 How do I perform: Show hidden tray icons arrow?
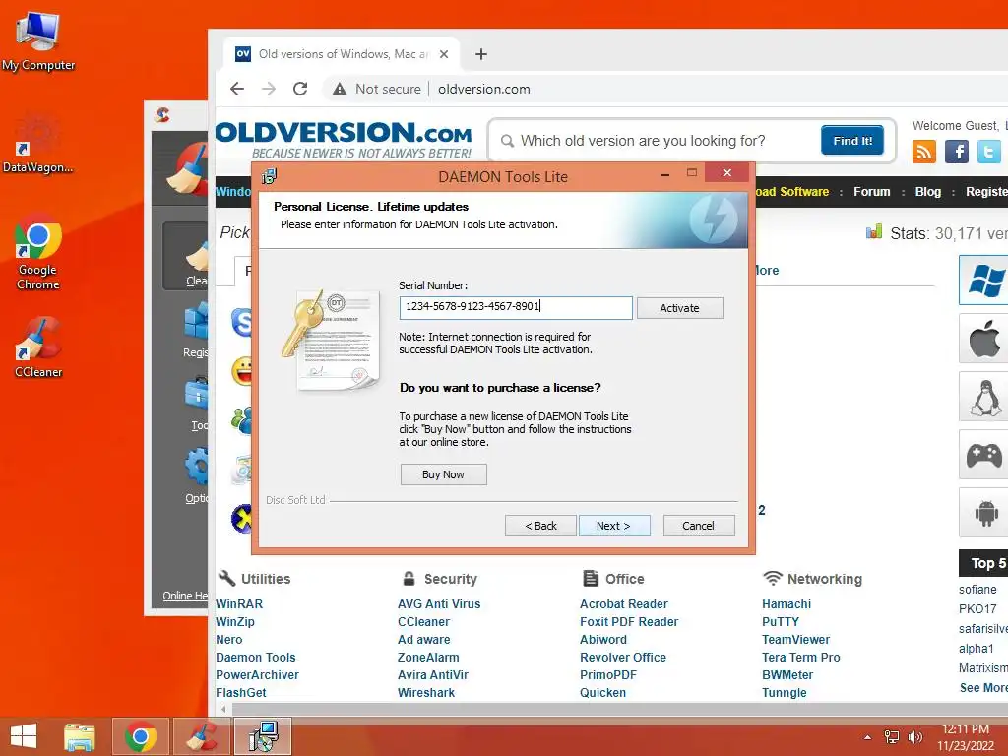coord(868,737)
